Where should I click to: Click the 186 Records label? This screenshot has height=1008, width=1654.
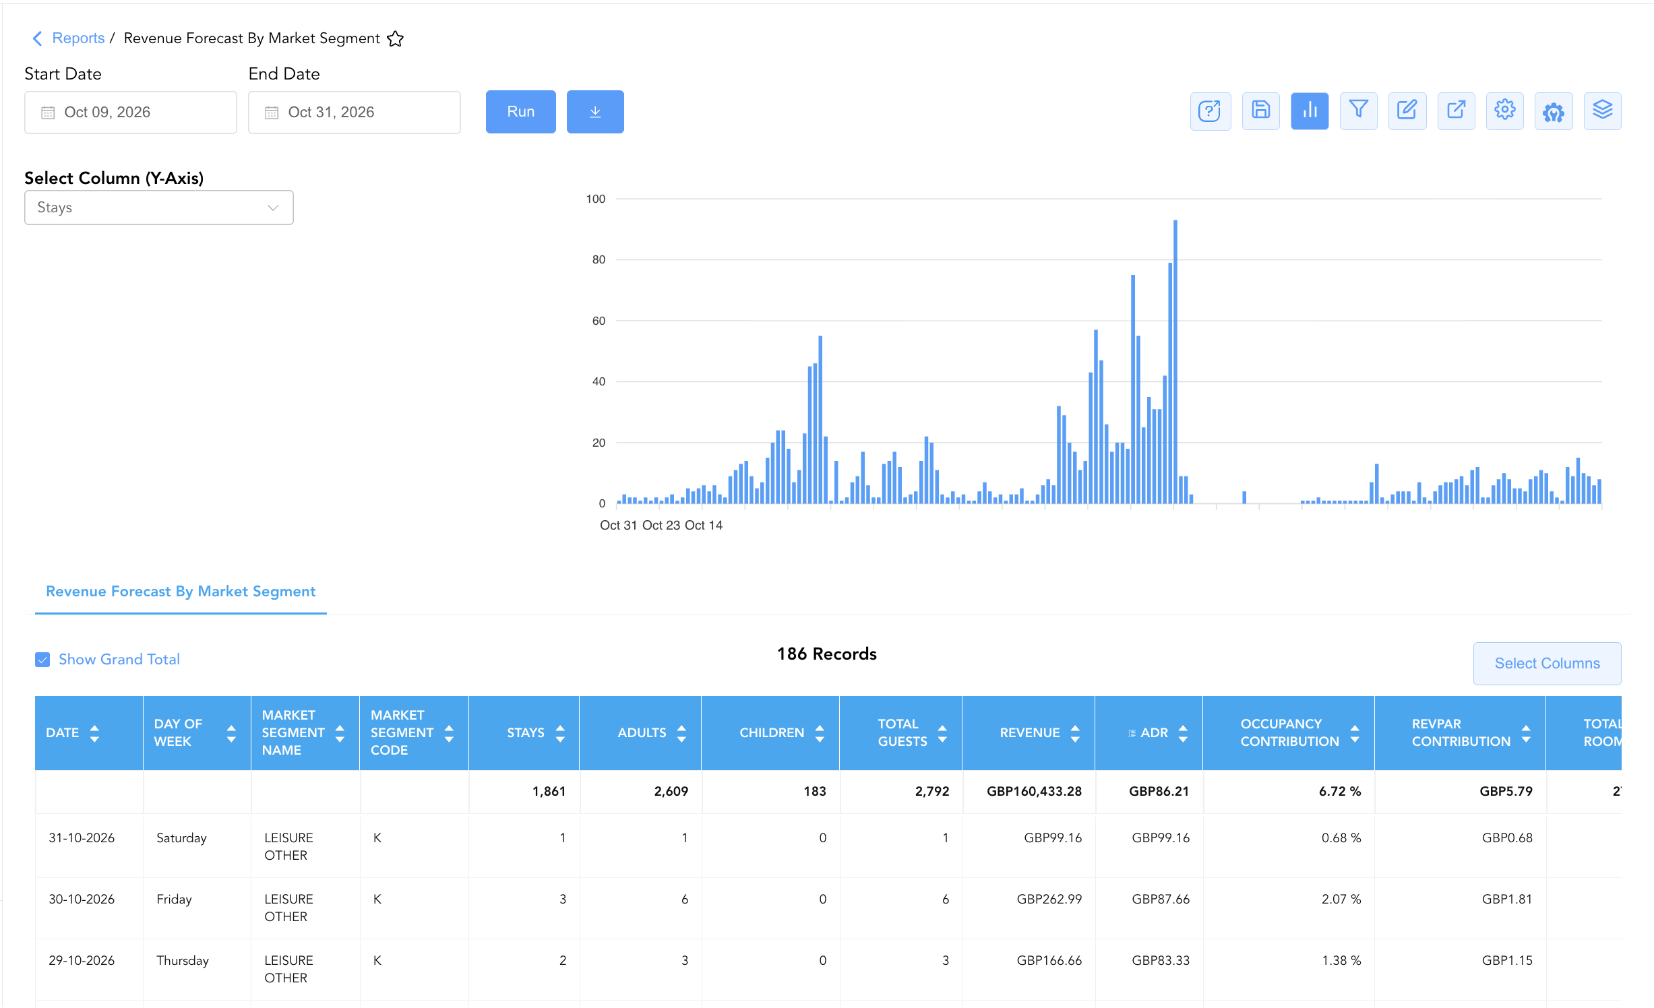[827, 654]
